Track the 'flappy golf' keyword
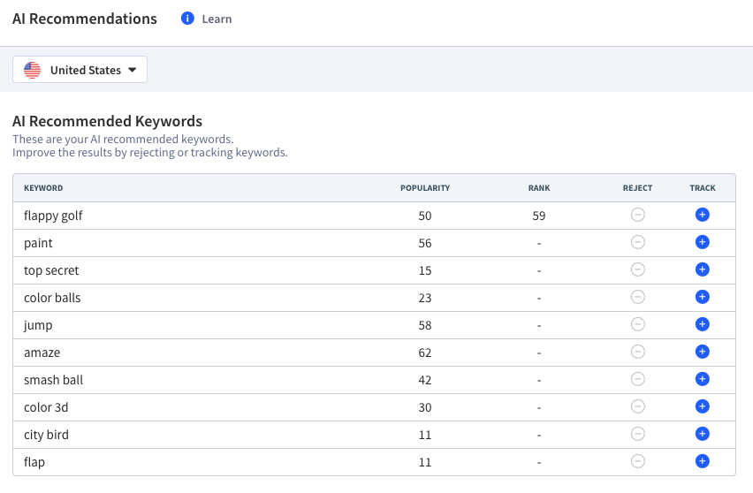Viewport: 753px width, 493px height. pos(702,215)
